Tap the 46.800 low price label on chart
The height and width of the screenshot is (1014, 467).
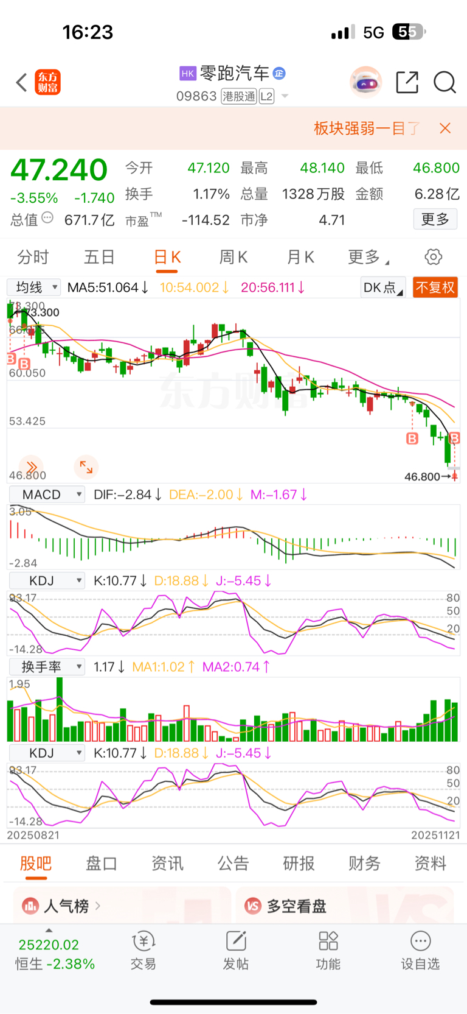422,477
